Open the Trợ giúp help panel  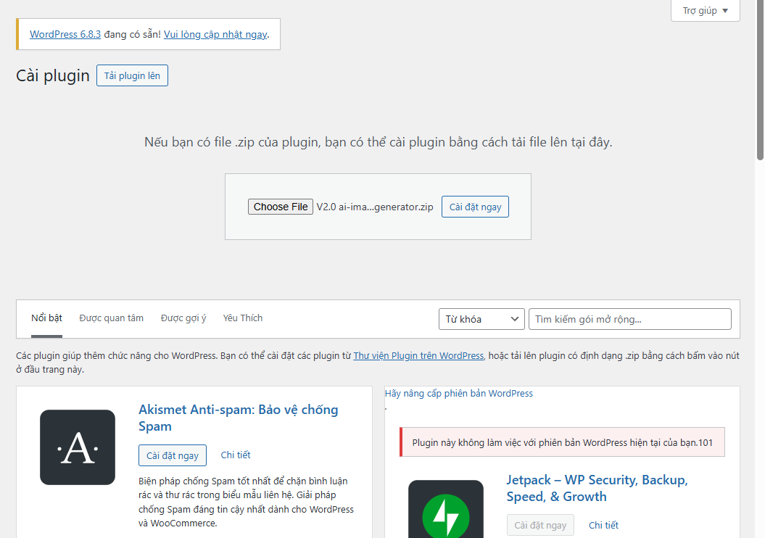(700, 10)
